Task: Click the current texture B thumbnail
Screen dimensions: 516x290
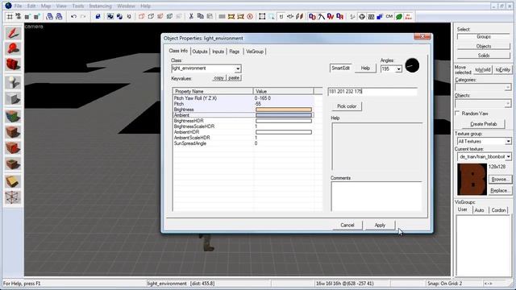Action: [472, 179]
